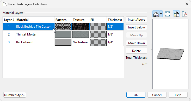The image size is (191, 101).
Task: Edit the 1/4" thickness value
Action: pyautogui.click(x=115, y=42)
